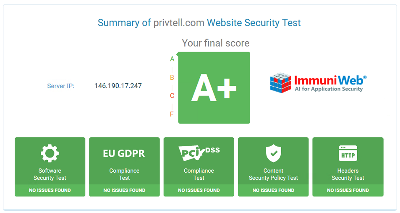Image resolution: width=400 pixels, height=213 pixels.
Task: Open the Software Security Test label
Action: 50,174
